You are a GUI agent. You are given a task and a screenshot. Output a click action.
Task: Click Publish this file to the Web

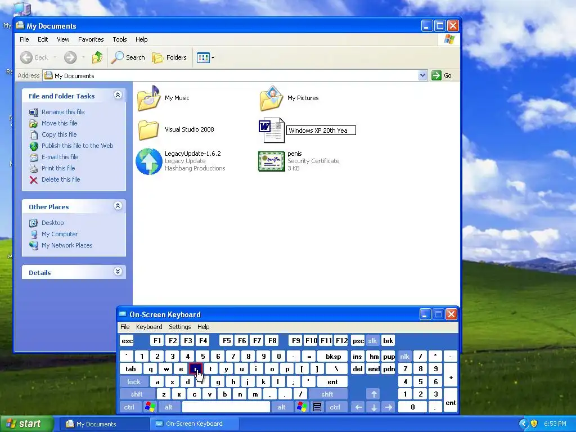(77, 146)
